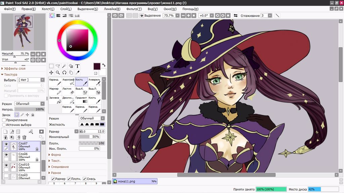Open the Слой menu

click(66, 9)
